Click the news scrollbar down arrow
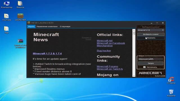 [x=134, y=76]
